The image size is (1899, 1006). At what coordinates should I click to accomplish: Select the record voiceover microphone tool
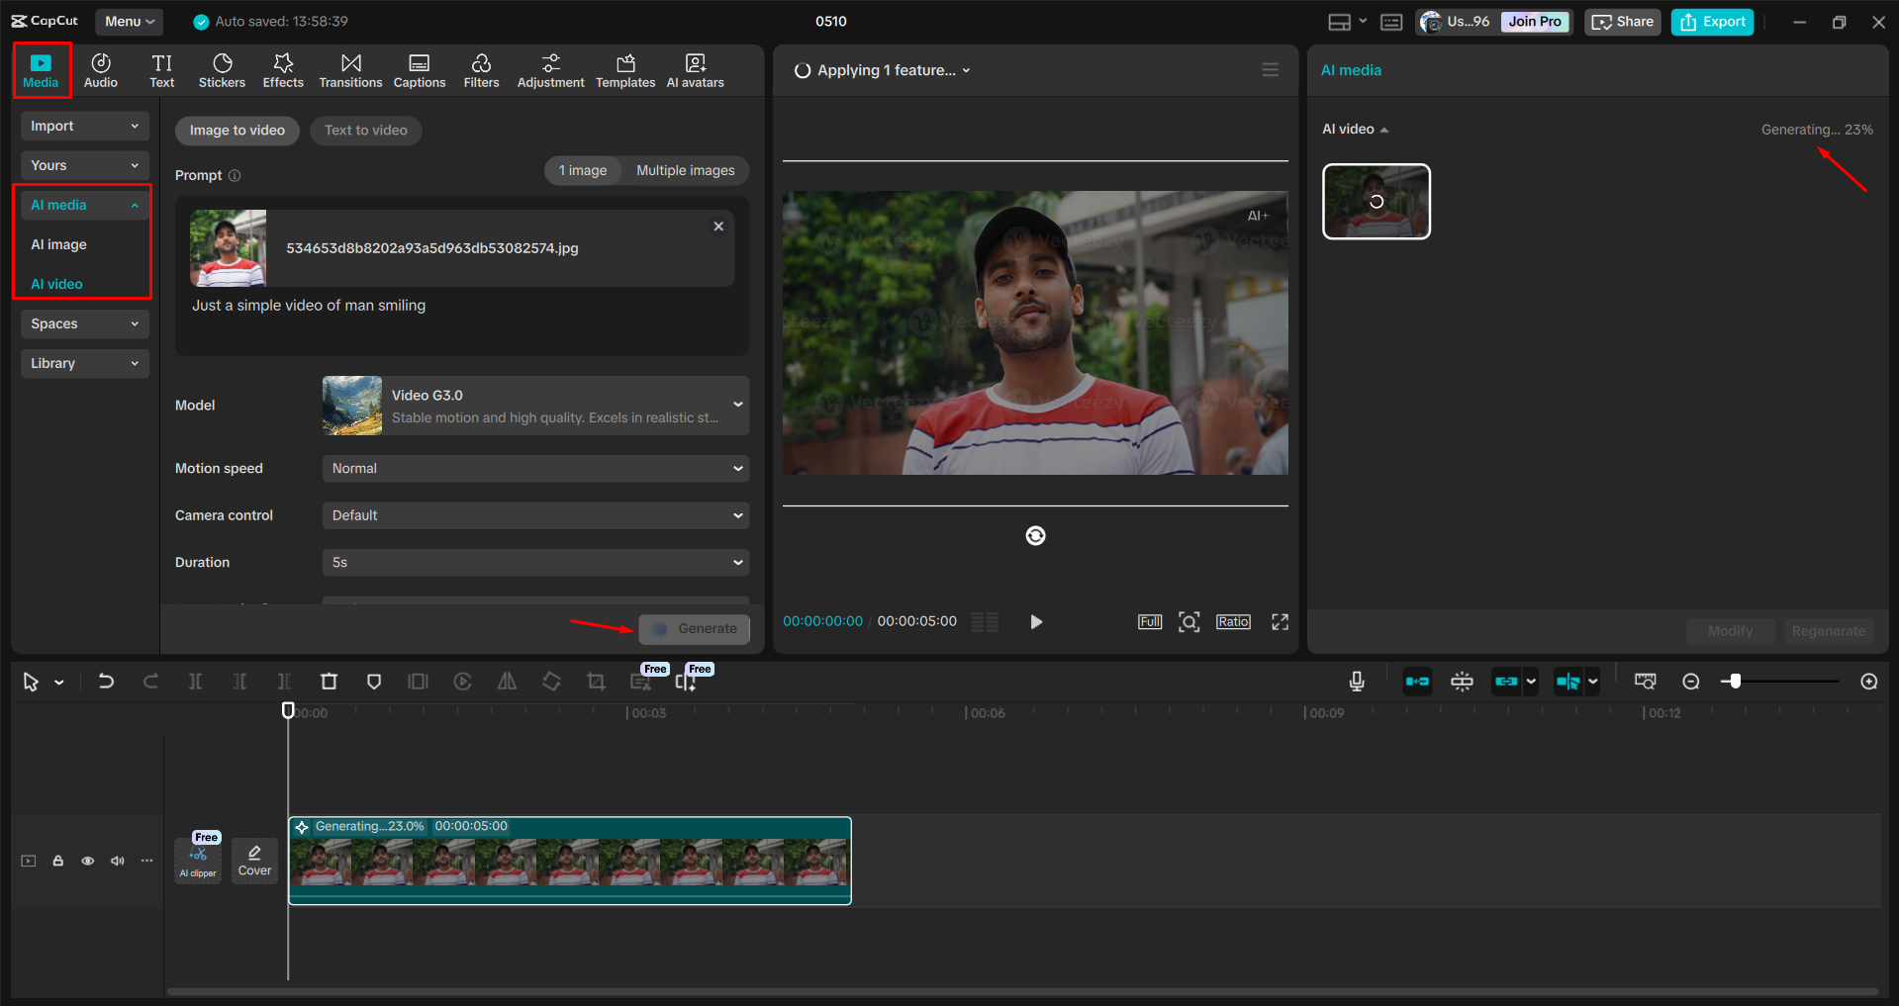coord(1356,681)
